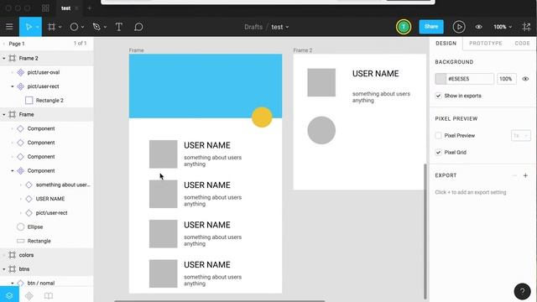The width and height of the screenshot is (537, 302).
Task: Click the Frame canvas label
Action: [x=136, y=50]
